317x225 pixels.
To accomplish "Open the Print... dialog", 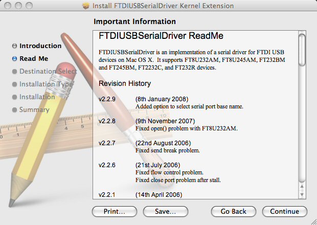I will click(x=114, y=211).
